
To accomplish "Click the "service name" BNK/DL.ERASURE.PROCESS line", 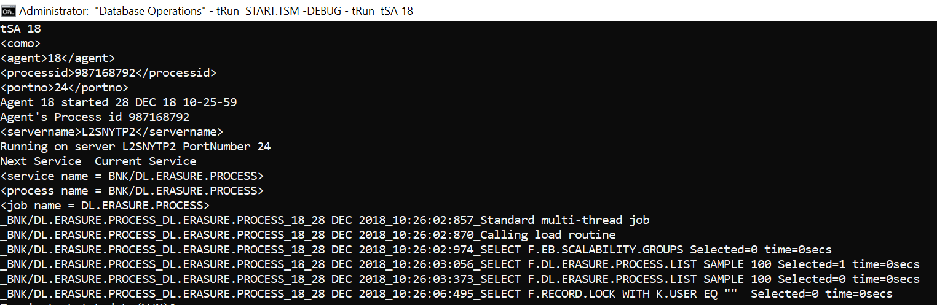I will pos(132,176).
